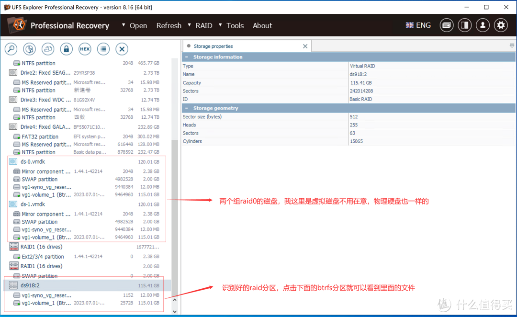This screenshot has width=517, height=317.
Task: Click the Type value Virtual RAID
Action: (362, 66)
